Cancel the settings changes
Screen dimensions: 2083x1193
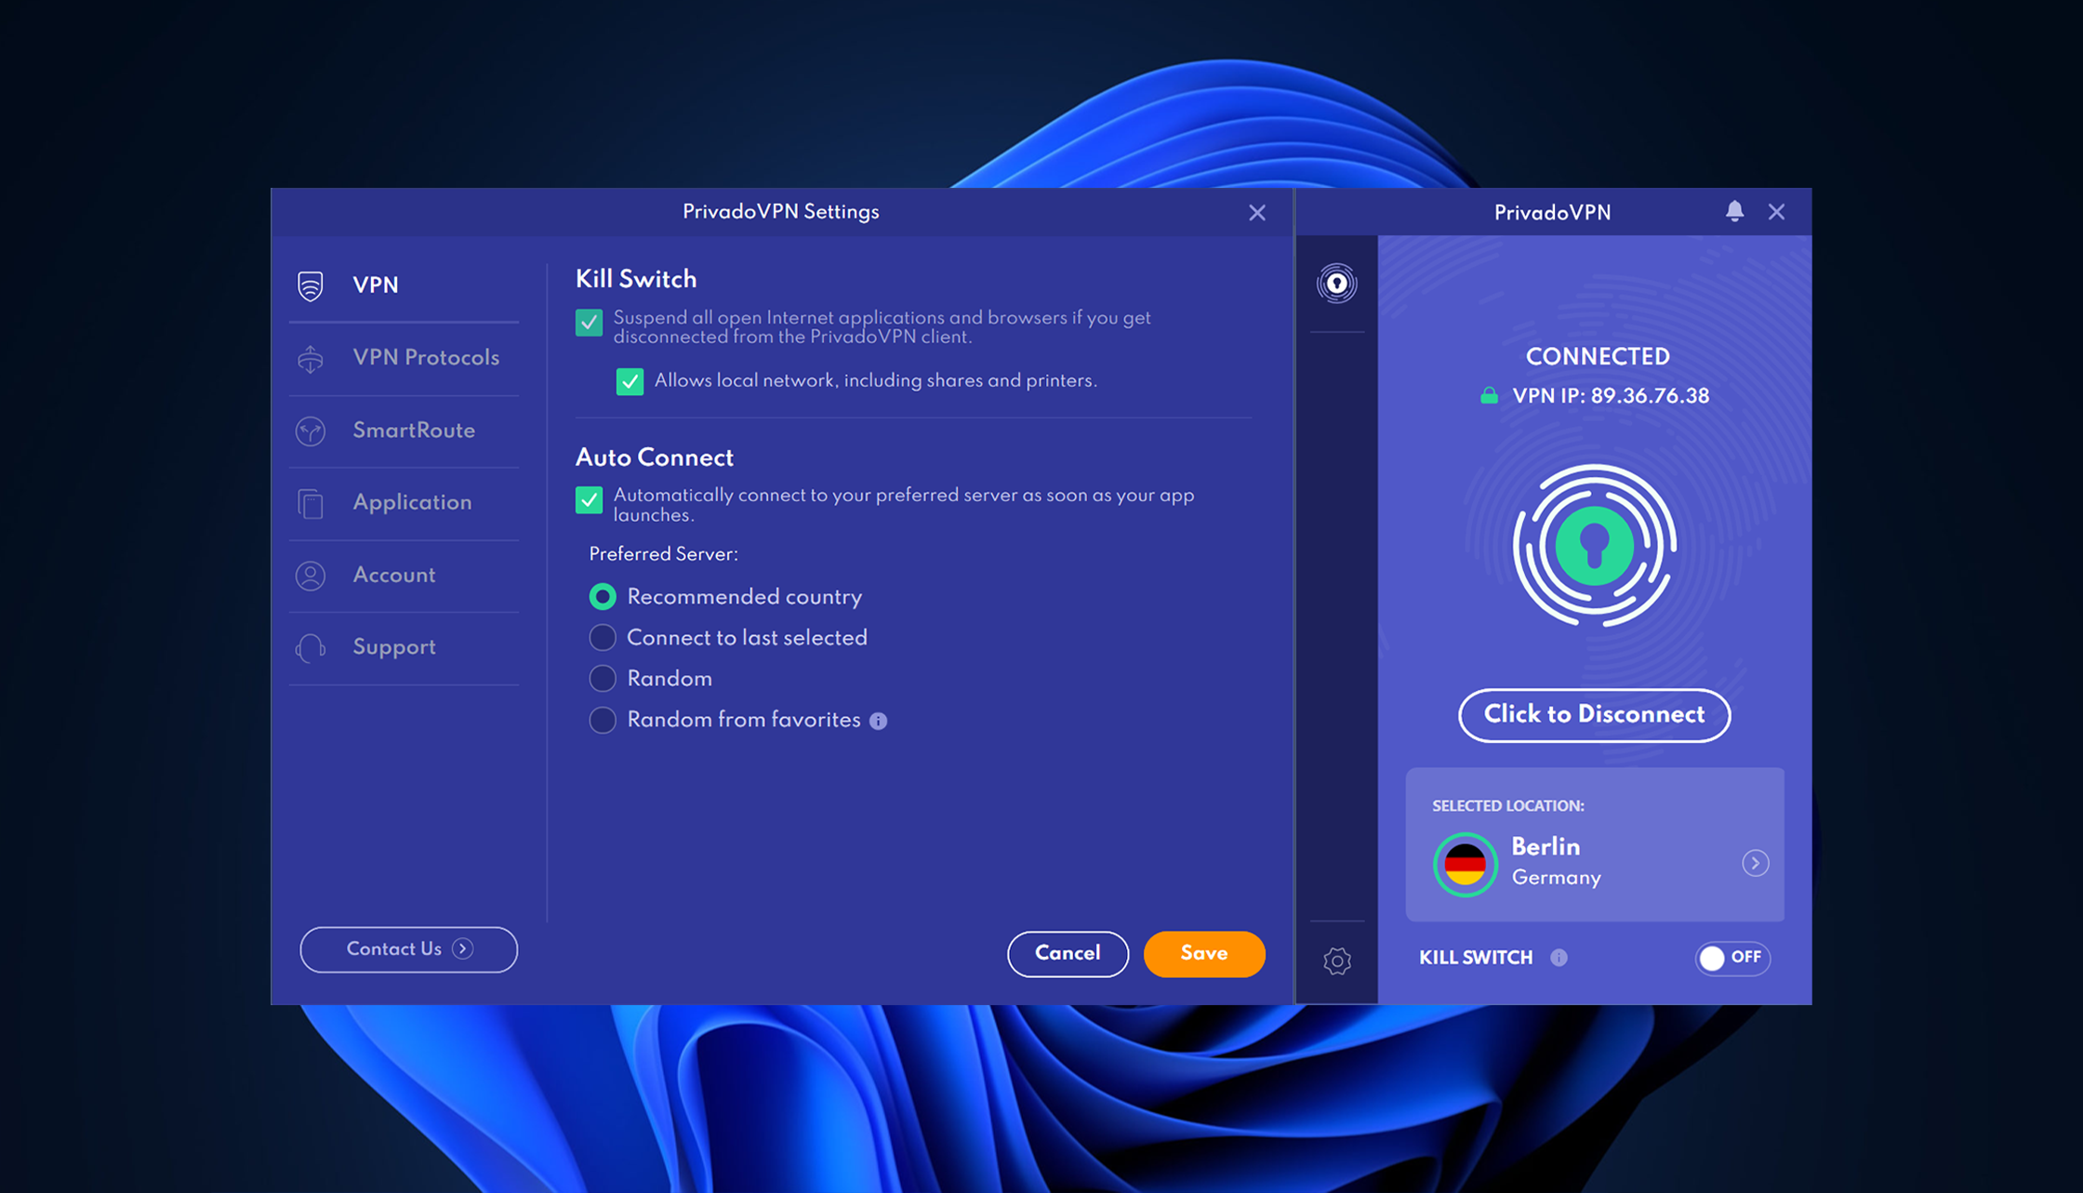pos(1068,954)
